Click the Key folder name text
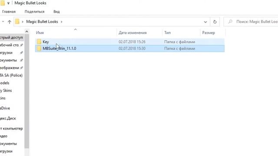This screenshot has width=278, height=156. coord(46,42)
